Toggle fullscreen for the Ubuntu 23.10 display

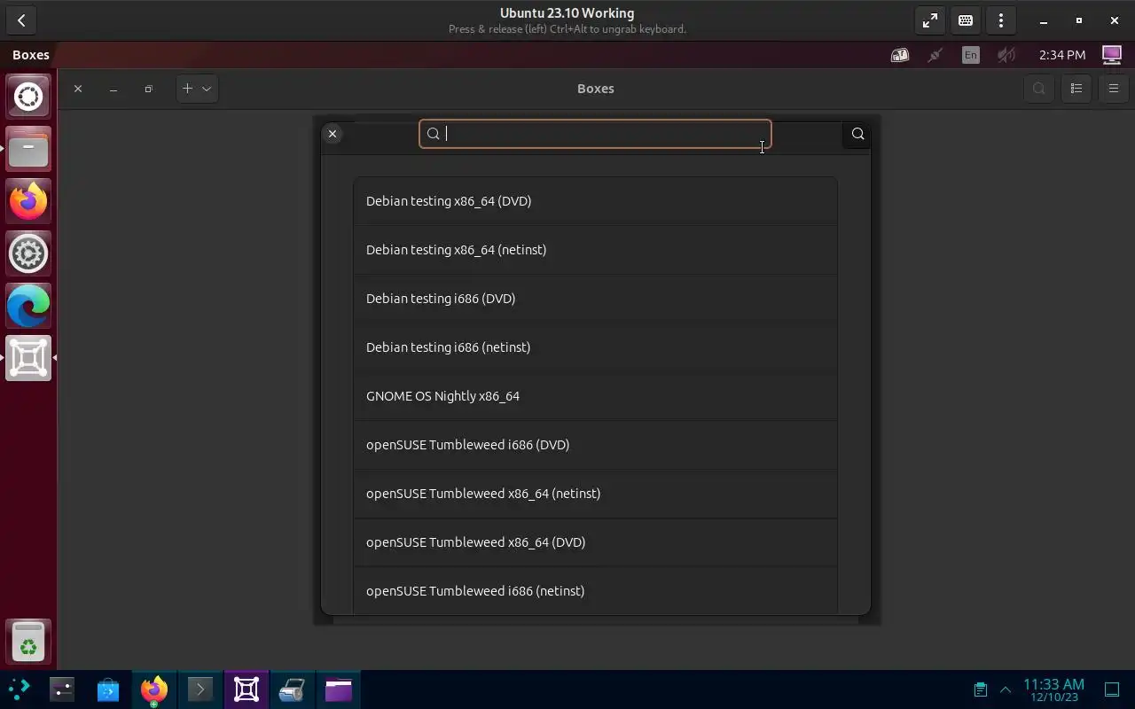pos(929,20)
